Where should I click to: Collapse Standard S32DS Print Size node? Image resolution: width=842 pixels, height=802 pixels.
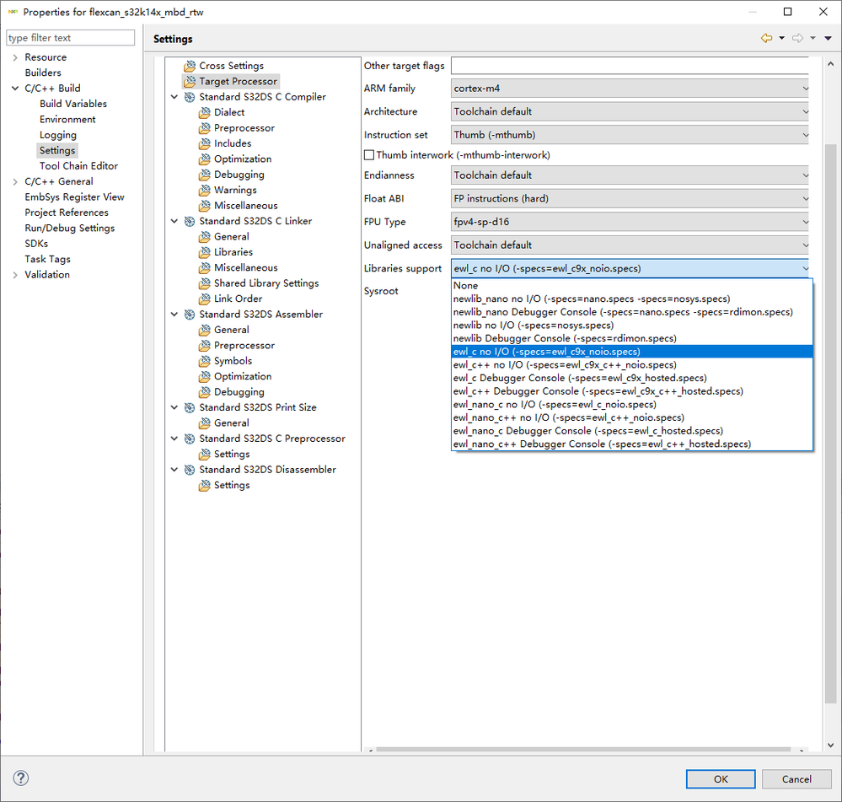click(174, 407)
